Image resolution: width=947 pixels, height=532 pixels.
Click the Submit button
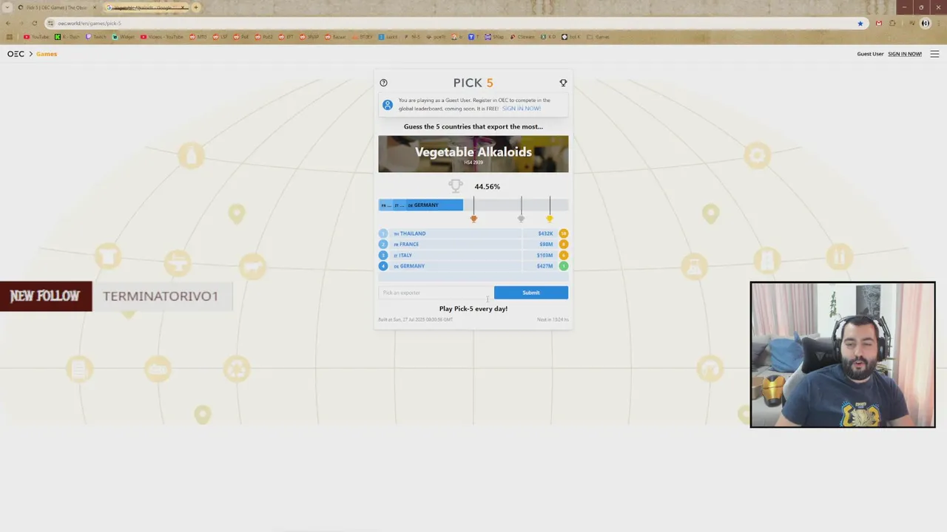tap(530, 293)
